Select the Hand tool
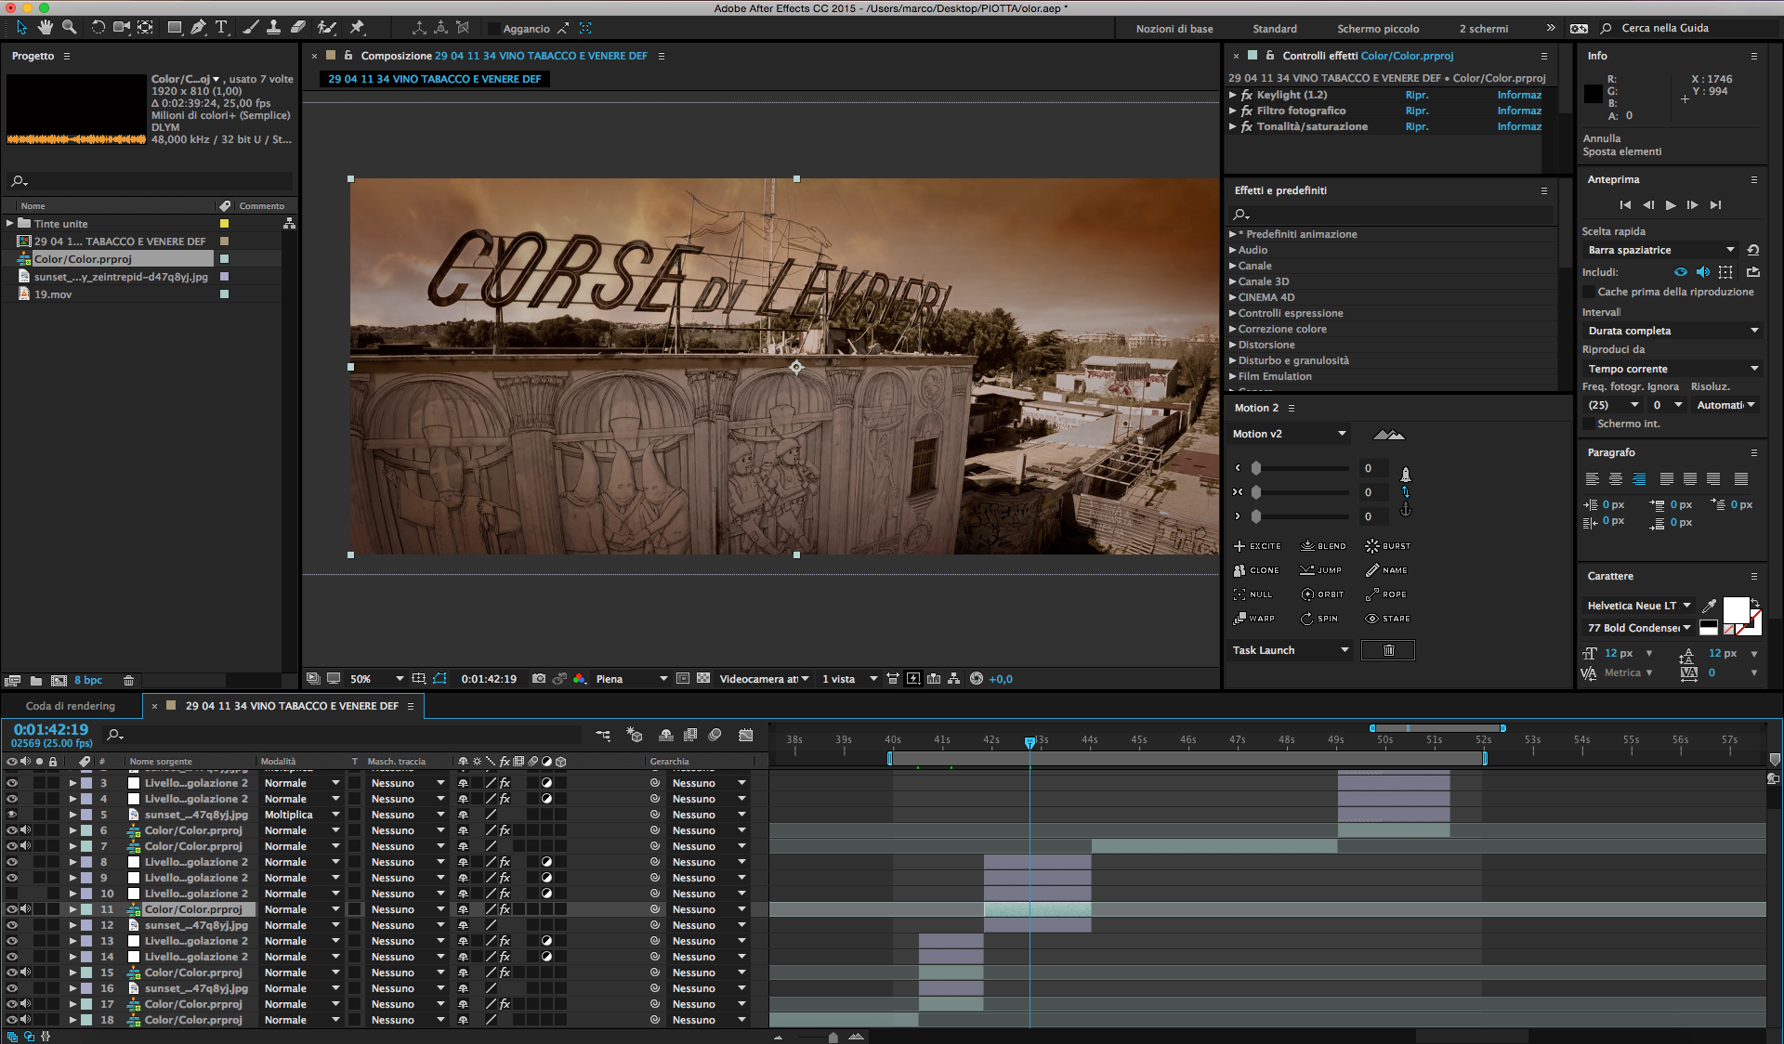This screenshot has height=1044, width=1784. [46, 28]
